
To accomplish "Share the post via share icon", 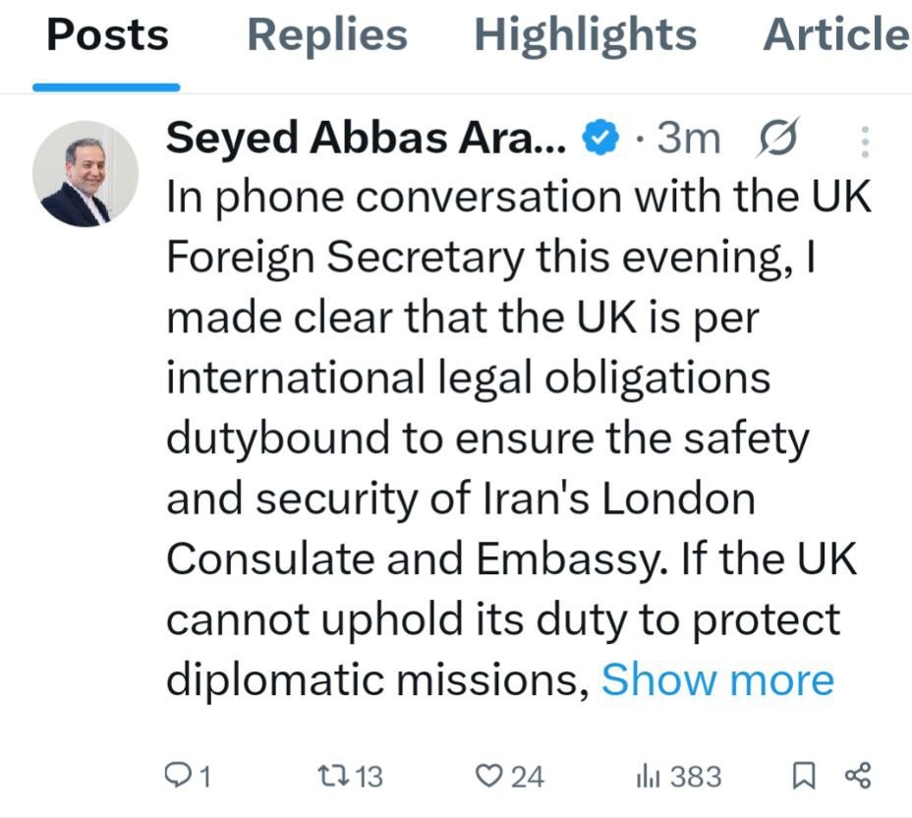I will [857, 776].
